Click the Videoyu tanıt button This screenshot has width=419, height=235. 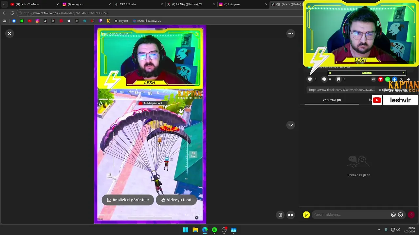click(176, 200)
